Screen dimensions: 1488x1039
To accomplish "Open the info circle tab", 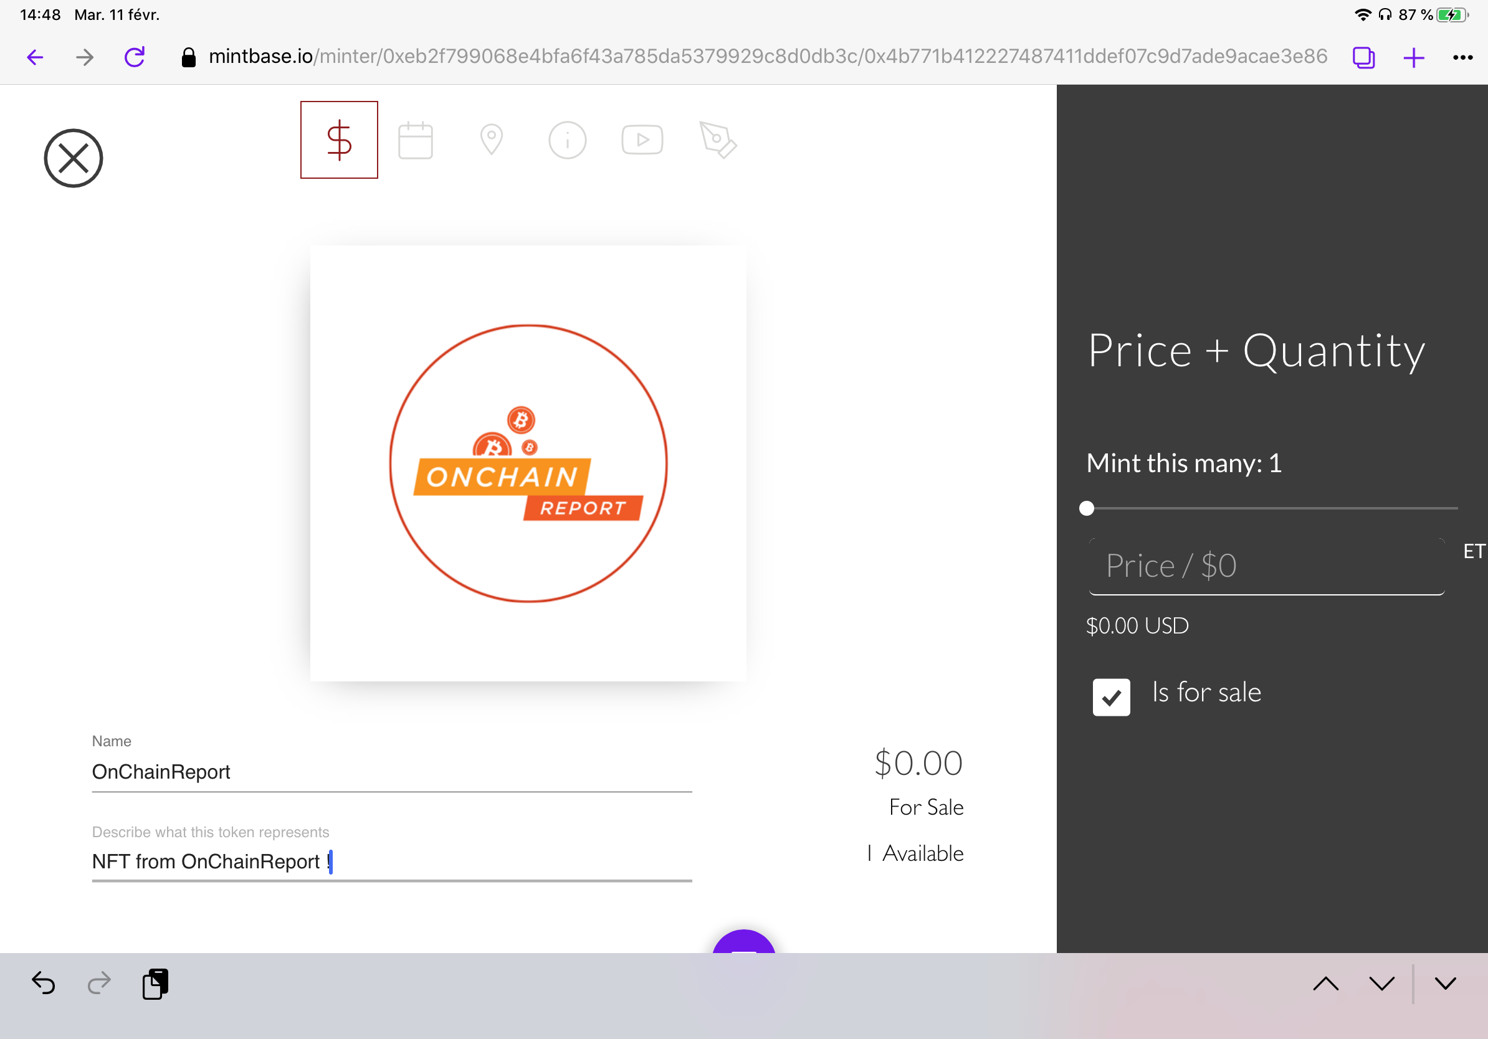I will [x=567, y=140].
